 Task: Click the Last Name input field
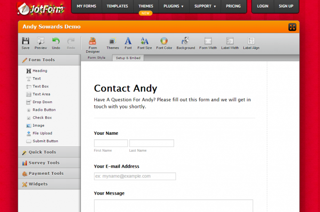[152, 143]
